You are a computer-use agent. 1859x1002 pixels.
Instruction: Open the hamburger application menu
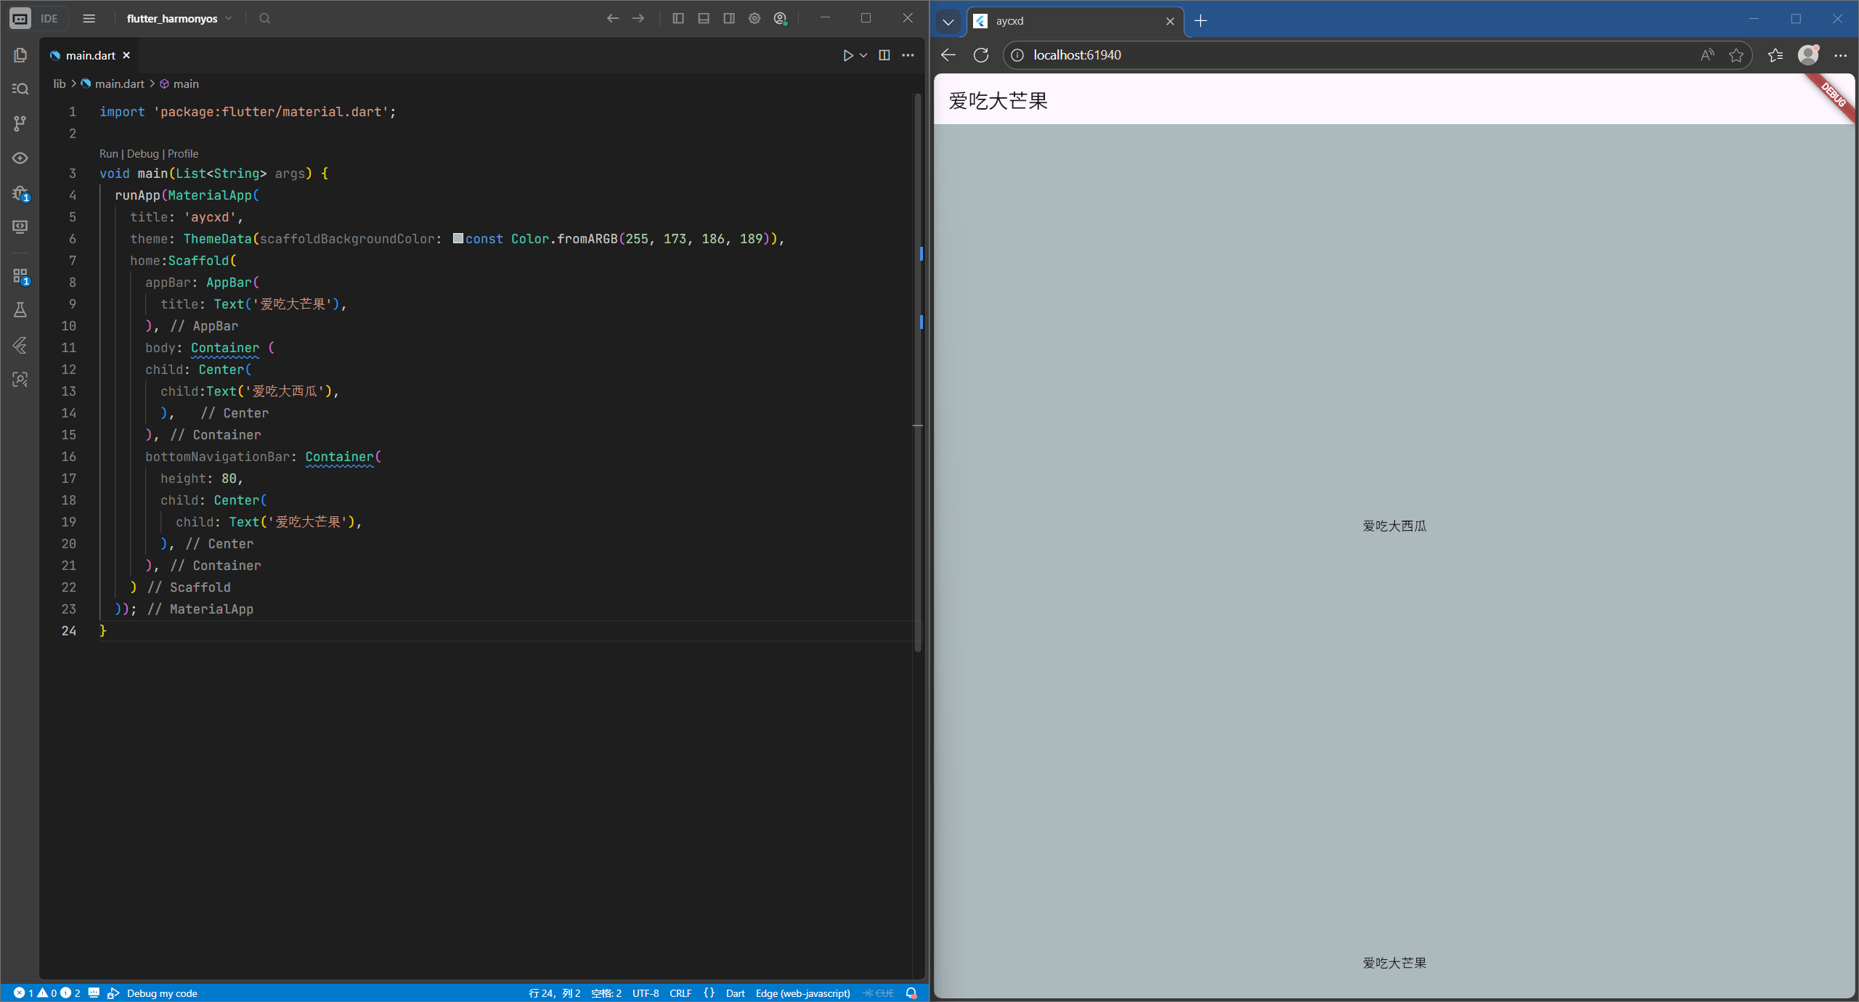tap(89, 18)
